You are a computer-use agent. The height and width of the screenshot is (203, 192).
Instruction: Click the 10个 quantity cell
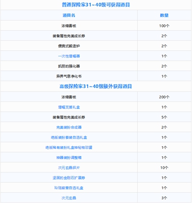(164, 167)
